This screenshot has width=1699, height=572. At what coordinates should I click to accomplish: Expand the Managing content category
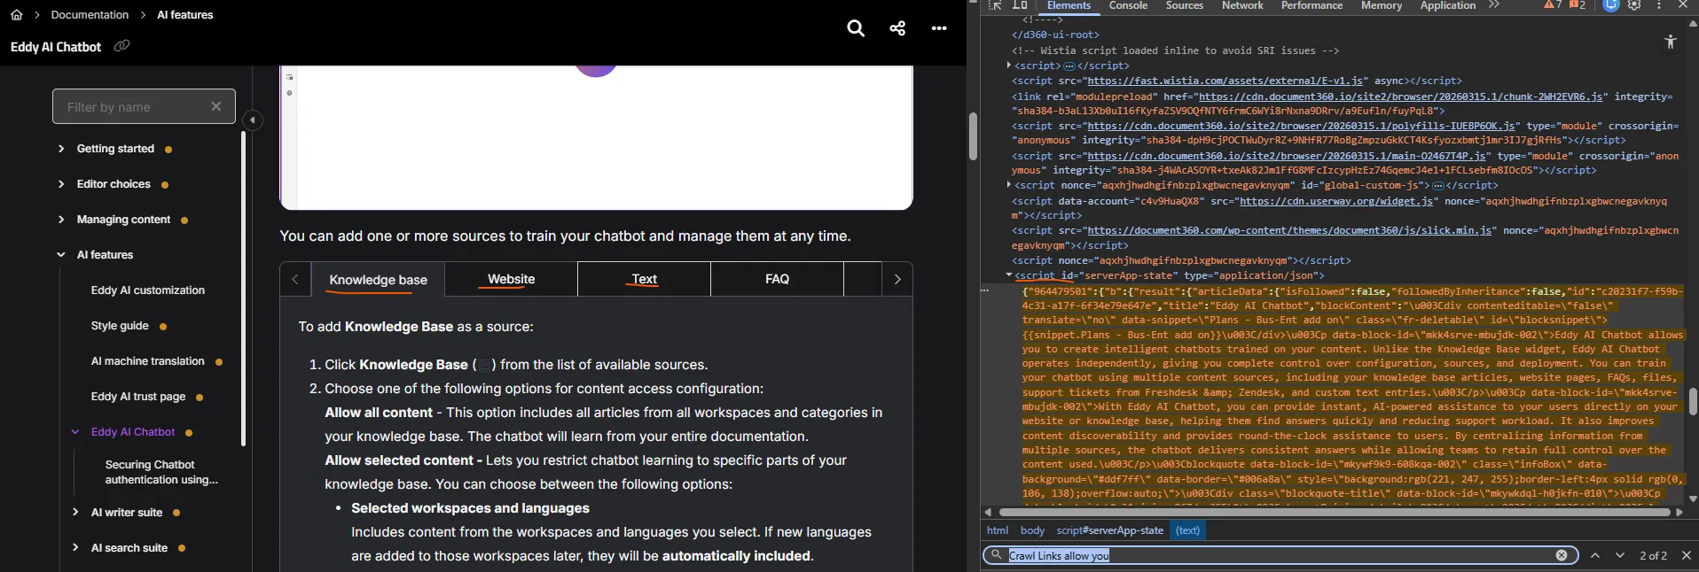point(61,220)
